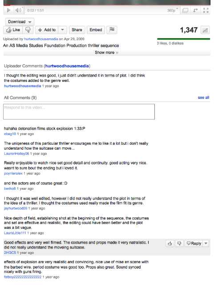214x285 pixels.
Task: Open the popout player arrow icon
Action: click(195, 10)
